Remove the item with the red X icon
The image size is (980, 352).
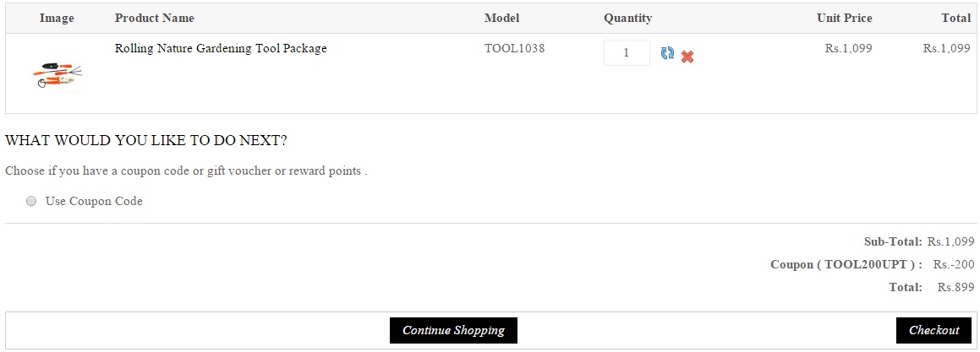click(687, 57)
